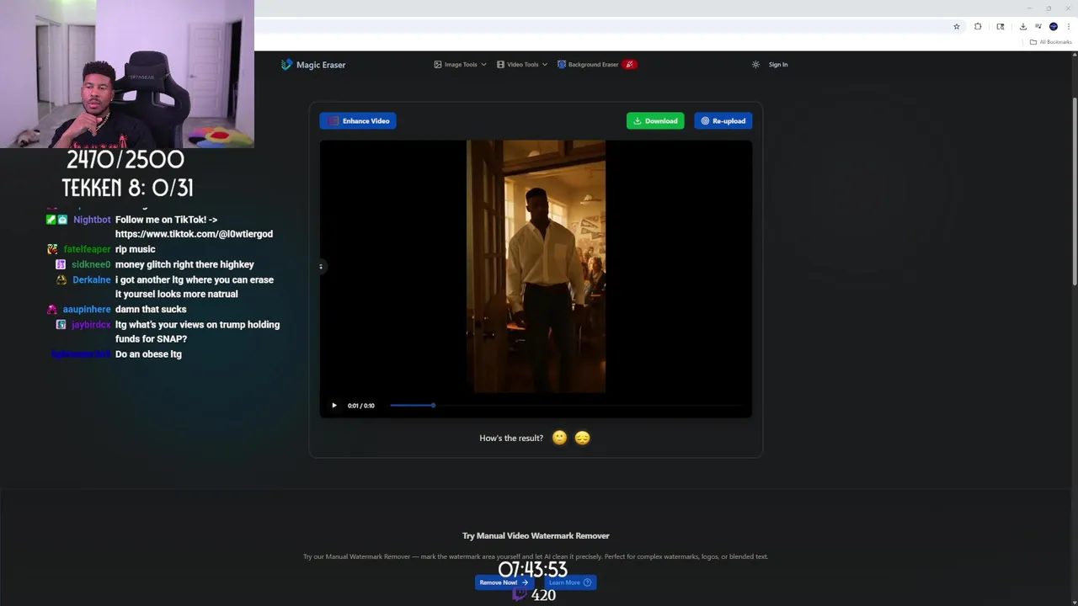Viewport: 1078px width, 606px height.
Task: Open the All Bookmarks folder
Action: tap(1051, 42)
